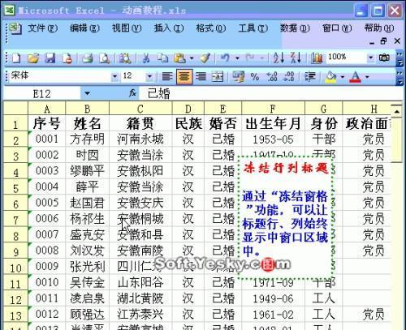Screen dimensions: 406x330
Task: Select header cell 出生年月
Action: (x=273, y=124)
